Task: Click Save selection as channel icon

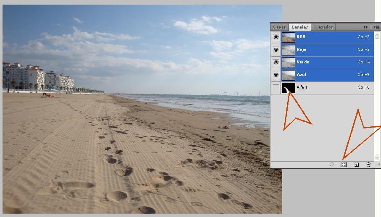Action: click(344, 165)
